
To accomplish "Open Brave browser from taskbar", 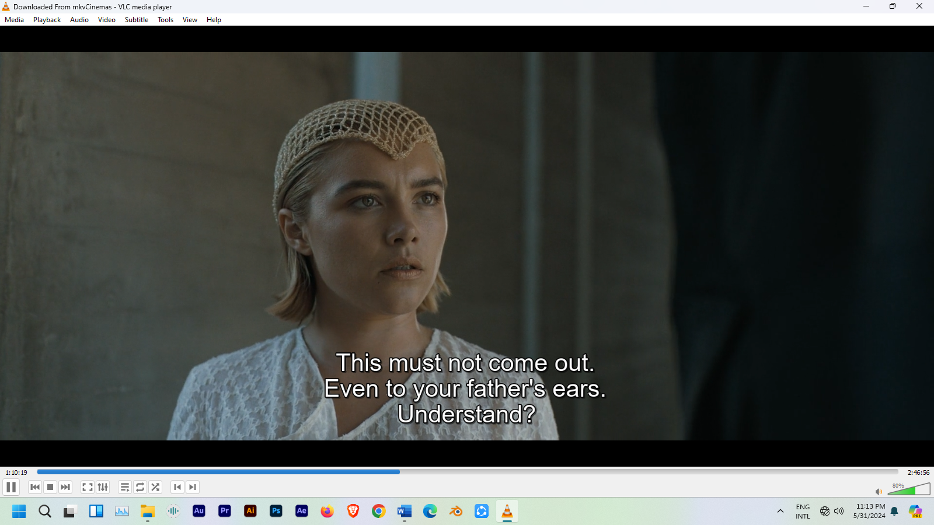I will [x=353, y=511].
